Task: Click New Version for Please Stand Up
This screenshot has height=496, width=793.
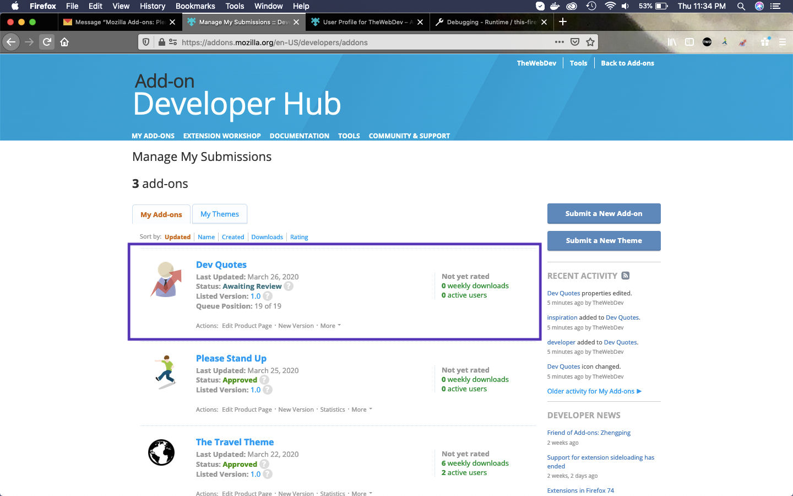Action: point(296,409)
